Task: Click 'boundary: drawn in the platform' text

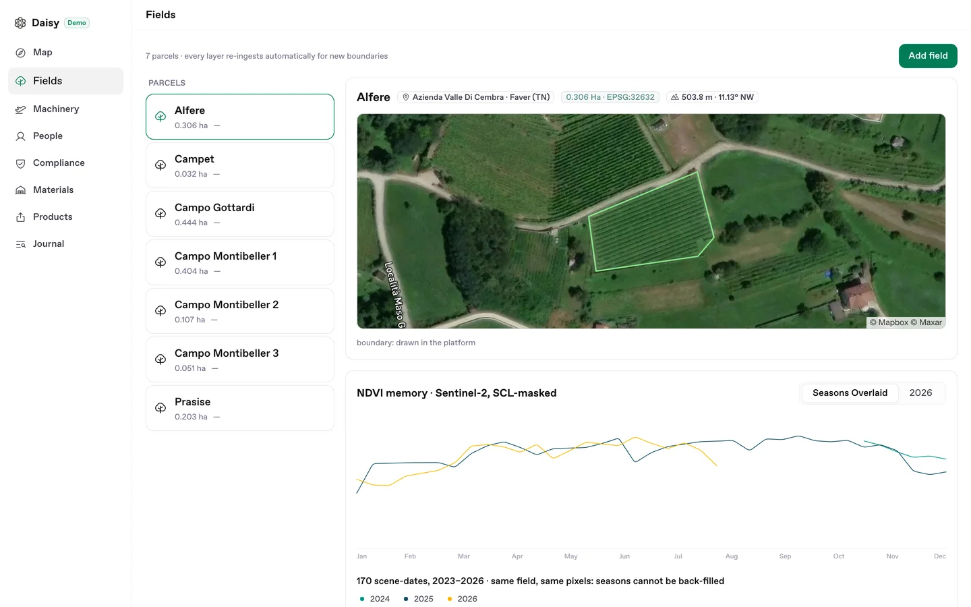Action: (x=416, y=343)
